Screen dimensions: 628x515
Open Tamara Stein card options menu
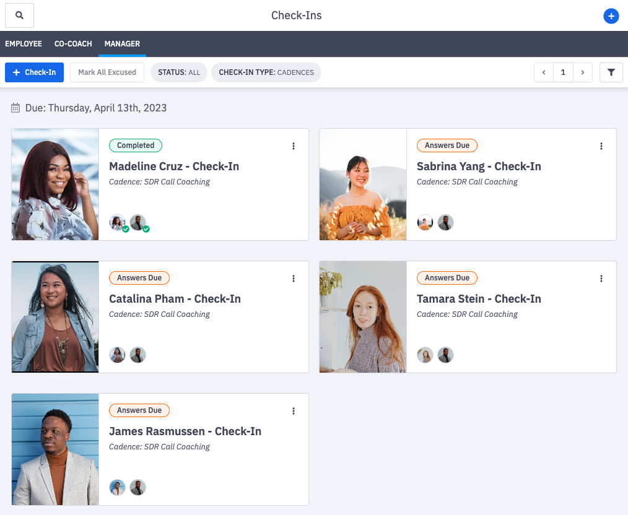pos(601,279)
